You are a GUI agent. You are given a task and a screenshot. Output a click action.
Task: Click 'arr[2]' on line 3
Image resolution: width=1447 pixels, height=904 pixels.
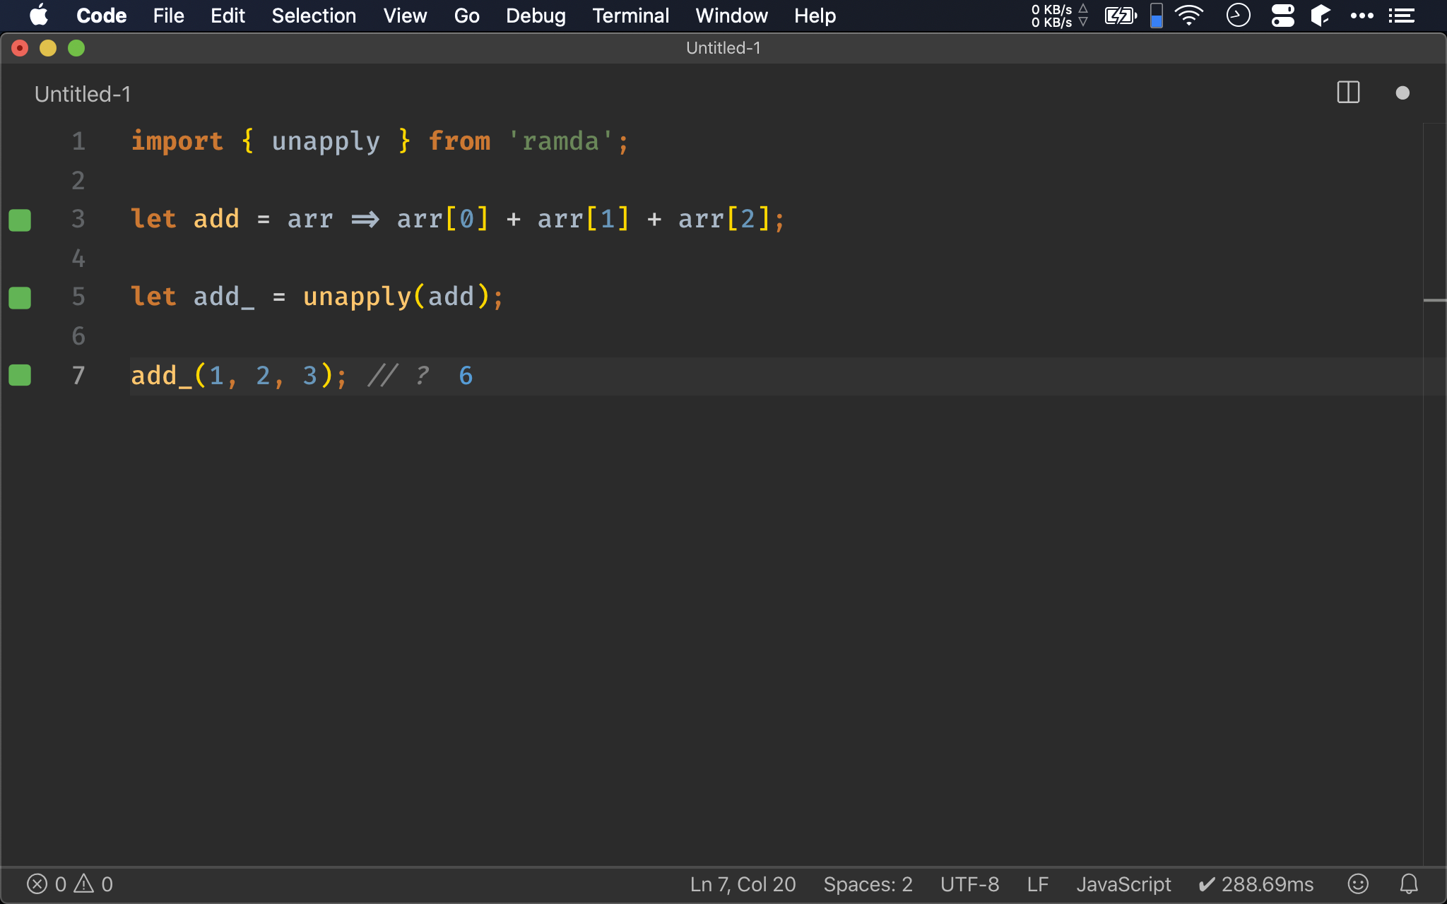(724, 219)
